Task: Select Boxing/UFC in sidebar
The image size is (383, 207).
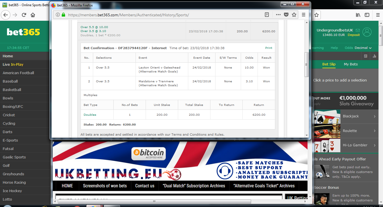Action: tap(25, 106)
